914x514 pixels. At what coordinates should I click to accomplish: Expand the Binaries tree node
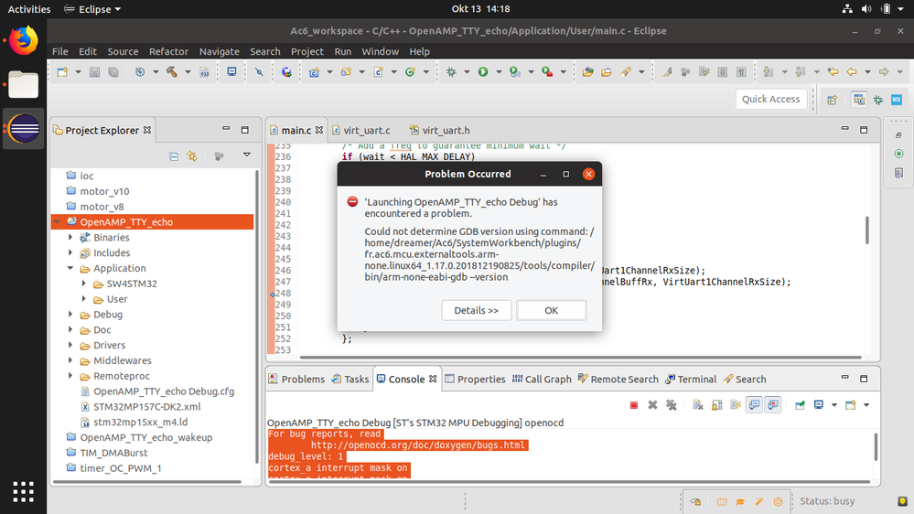coord(70,237)
